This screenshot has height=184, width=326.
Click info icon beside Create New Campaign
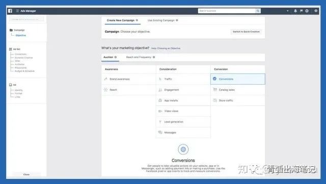click(x=137, y=20)
